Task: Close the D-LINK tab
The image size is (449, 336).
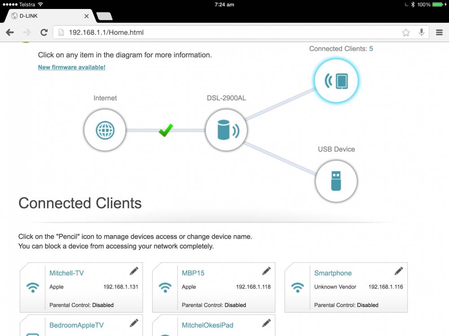Action: click(87, 16)
